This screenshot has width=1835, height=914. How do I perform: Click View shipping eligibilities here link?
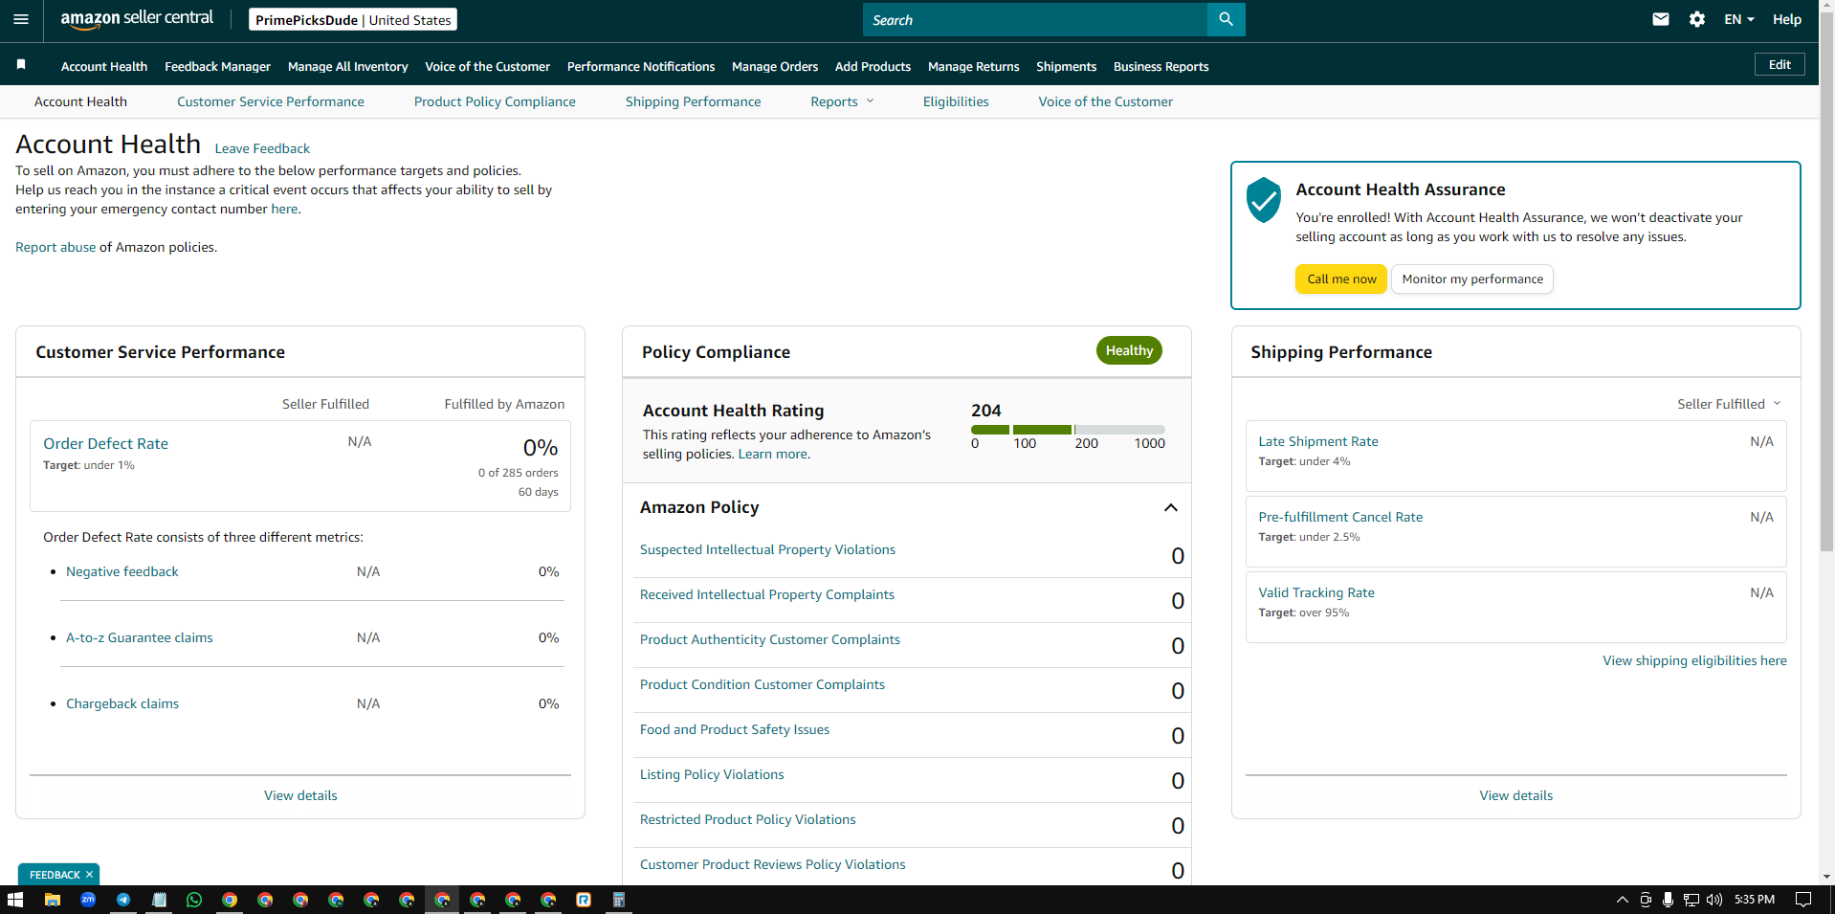tap(1694, 660)
